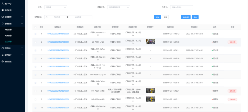
Task: Click the clock icon in 报警时间 field
Action: pos(47,17)
